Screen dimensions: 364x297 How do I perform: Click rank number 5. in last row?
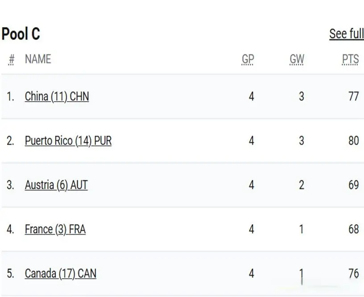click(x=10, y=273)
